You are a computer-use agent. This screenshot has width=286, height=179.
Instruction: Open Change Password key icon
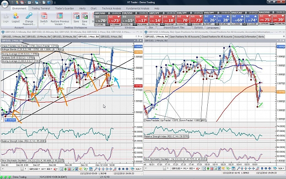[29, 16]
